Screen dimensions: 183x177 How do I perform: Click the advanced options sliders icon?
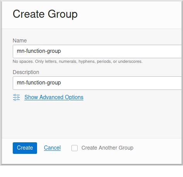[16, 97]
